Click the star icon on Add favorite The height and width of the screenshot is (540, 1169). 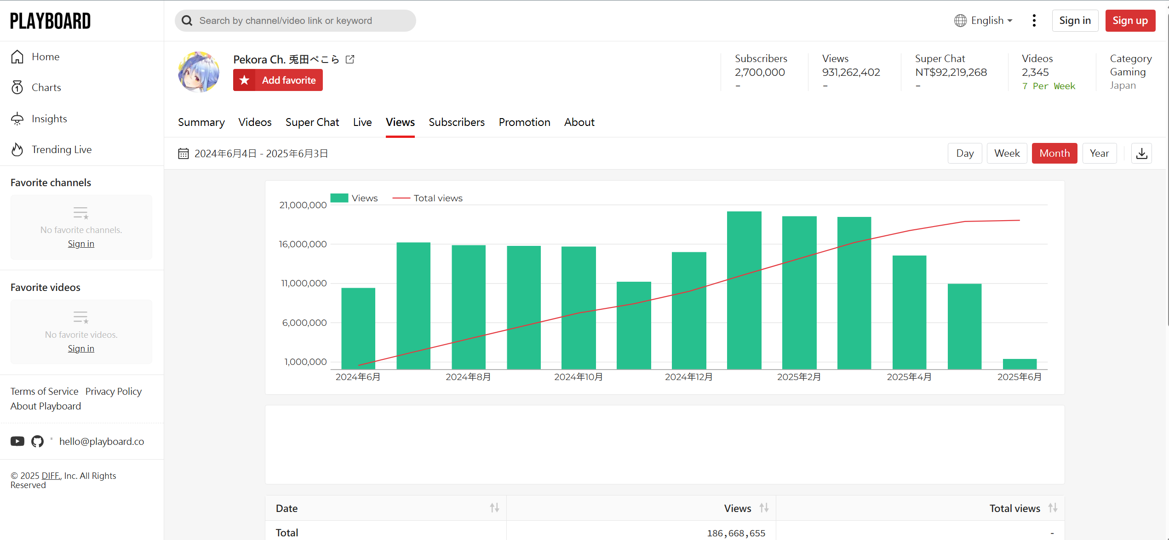(245, 80)
